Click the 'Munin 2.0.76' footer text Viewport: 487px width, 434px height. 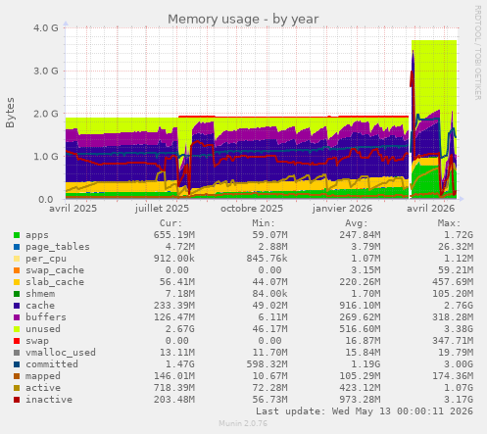pyautogui.click(x=243, y=423)
